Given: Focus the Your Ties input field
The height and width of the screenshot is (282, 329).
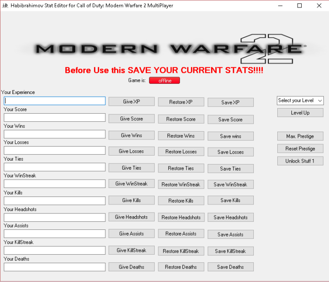Looking at the screenshot, I should (x=55, y=167).
